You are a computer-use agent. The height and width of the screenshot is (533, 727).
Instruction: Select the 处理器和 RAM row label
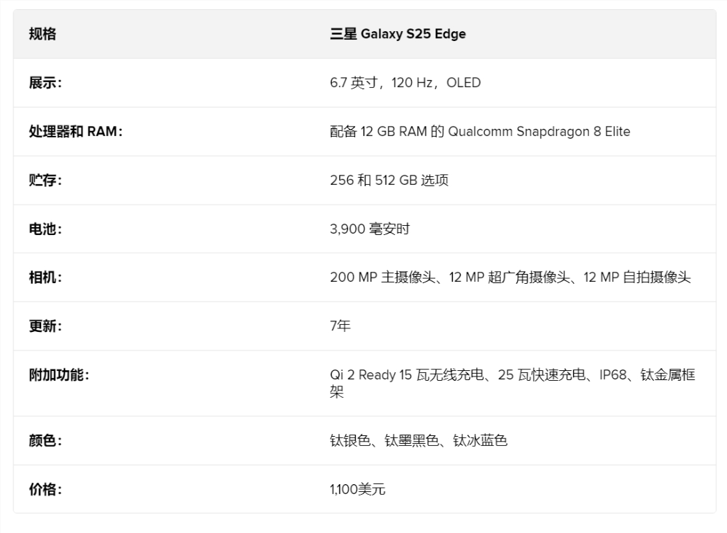(76, 132)
